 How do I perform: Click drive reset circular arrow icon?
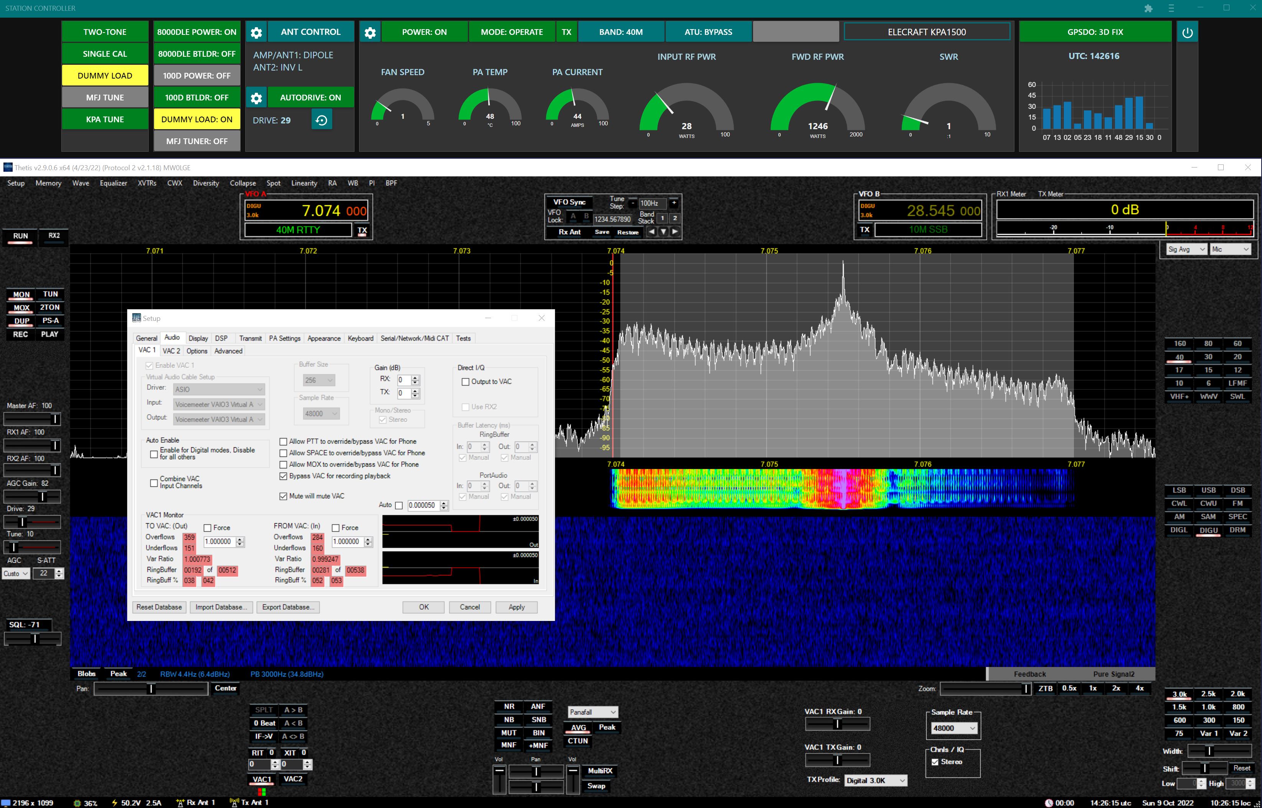322,120
